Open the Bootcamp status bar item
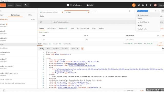The height and width of the screenshot is (92, 164). click(129, 90)
